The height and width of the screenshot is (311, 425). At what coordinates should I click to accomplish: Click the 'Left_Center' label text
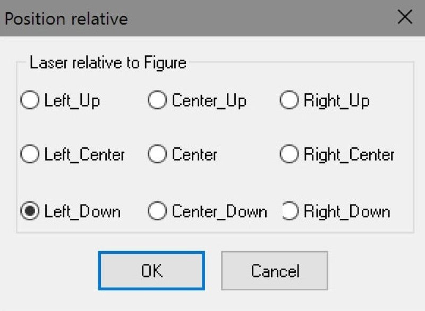84,155
